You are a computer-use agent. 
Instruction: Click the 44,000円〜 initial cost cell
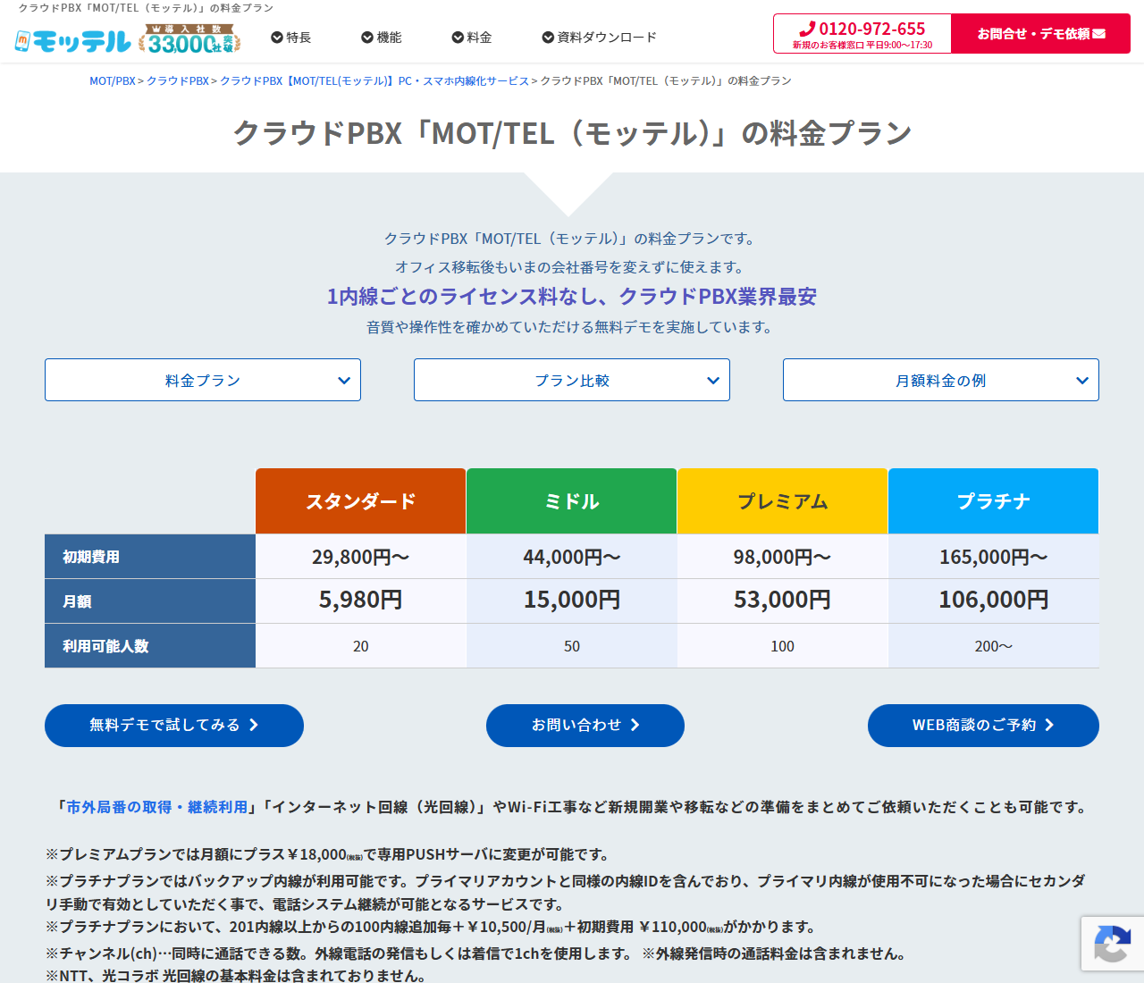[x=572, y=557]
